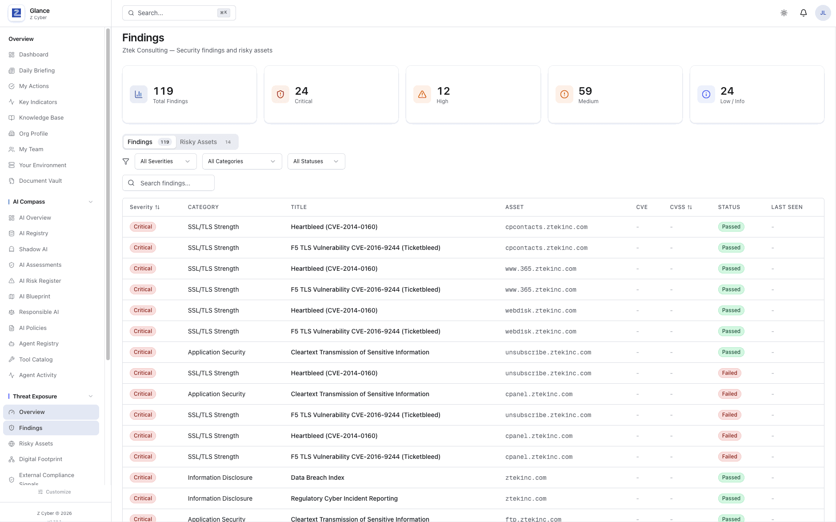Open the All Categories dropdown
Viewport: 836px width, 522px height.
pyautogui.click(x=242, y=161)
